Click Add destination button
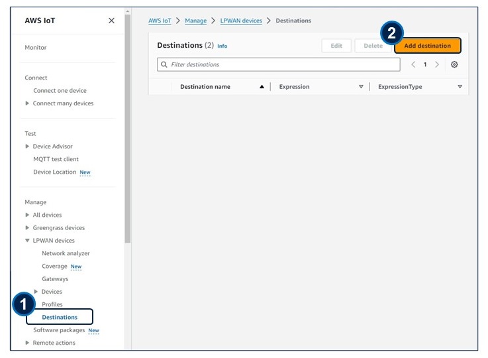Viewport: 488px width, 358px height. pos(427,46)
